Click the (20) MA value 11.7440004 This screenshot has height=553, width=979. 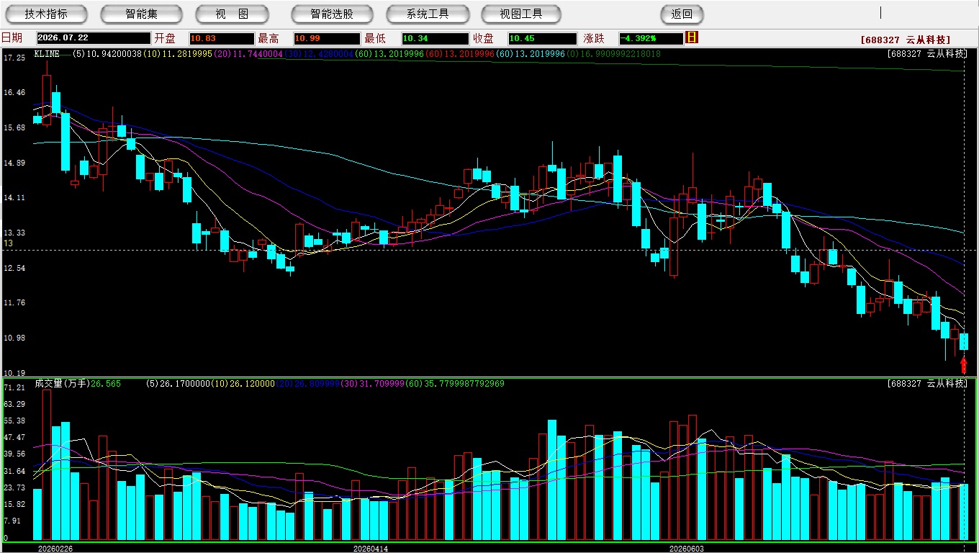pyautogui.click(x=247, y=54)
